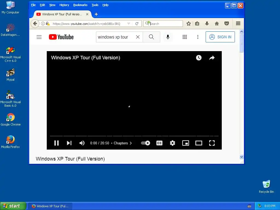The height and width of the screenshot is (210, 280).
Task: Toggle autoplay switch in player
Action: (145, 143)
